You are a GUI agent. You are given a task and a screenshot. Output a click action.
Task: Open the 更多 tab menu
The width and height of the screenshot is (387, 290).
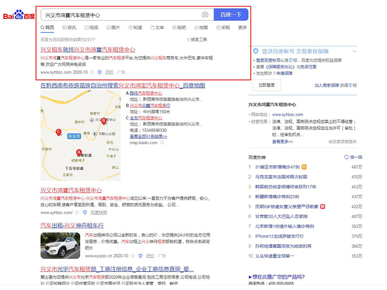click(x=242, y=28)
